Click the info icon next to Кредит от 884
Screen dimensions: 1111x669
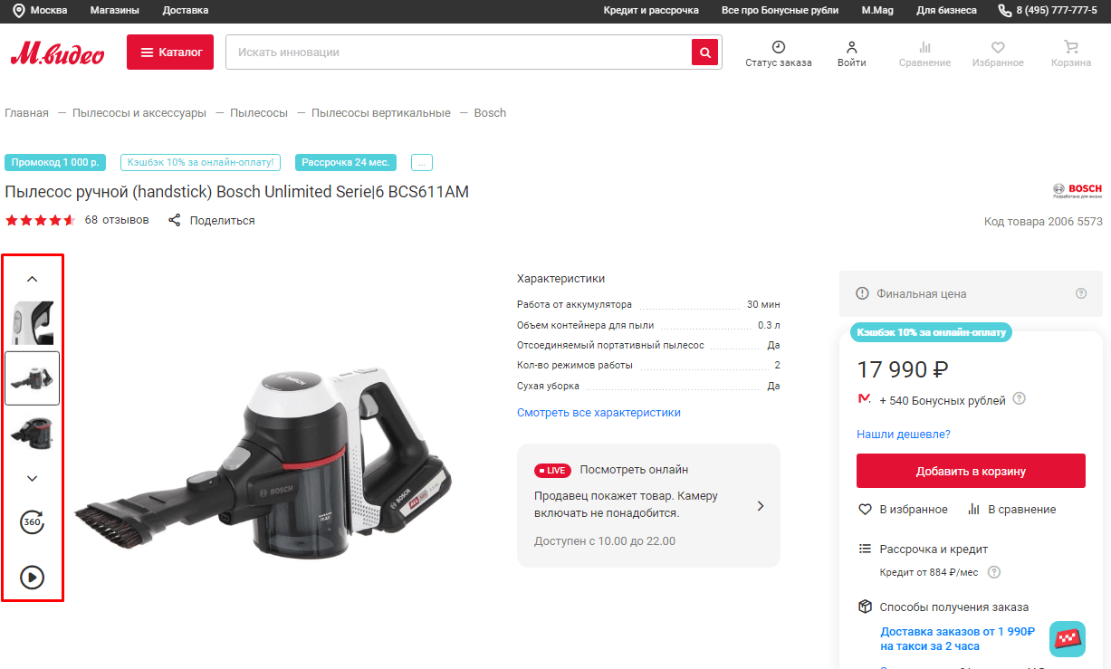[x=994, y=572]
